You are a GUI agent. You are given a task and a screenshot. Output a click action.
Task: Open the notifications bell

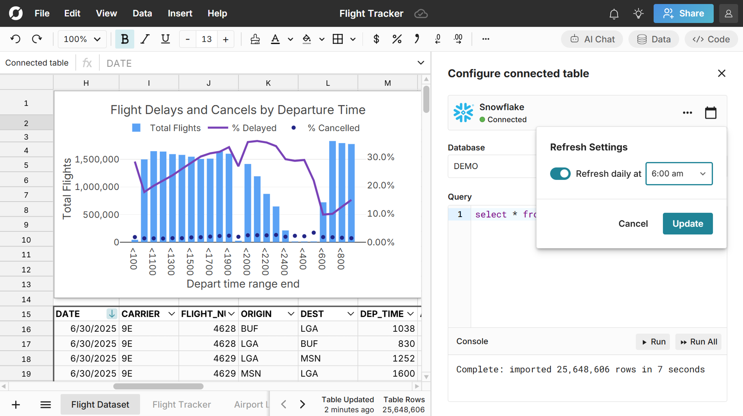pos(614,14)
